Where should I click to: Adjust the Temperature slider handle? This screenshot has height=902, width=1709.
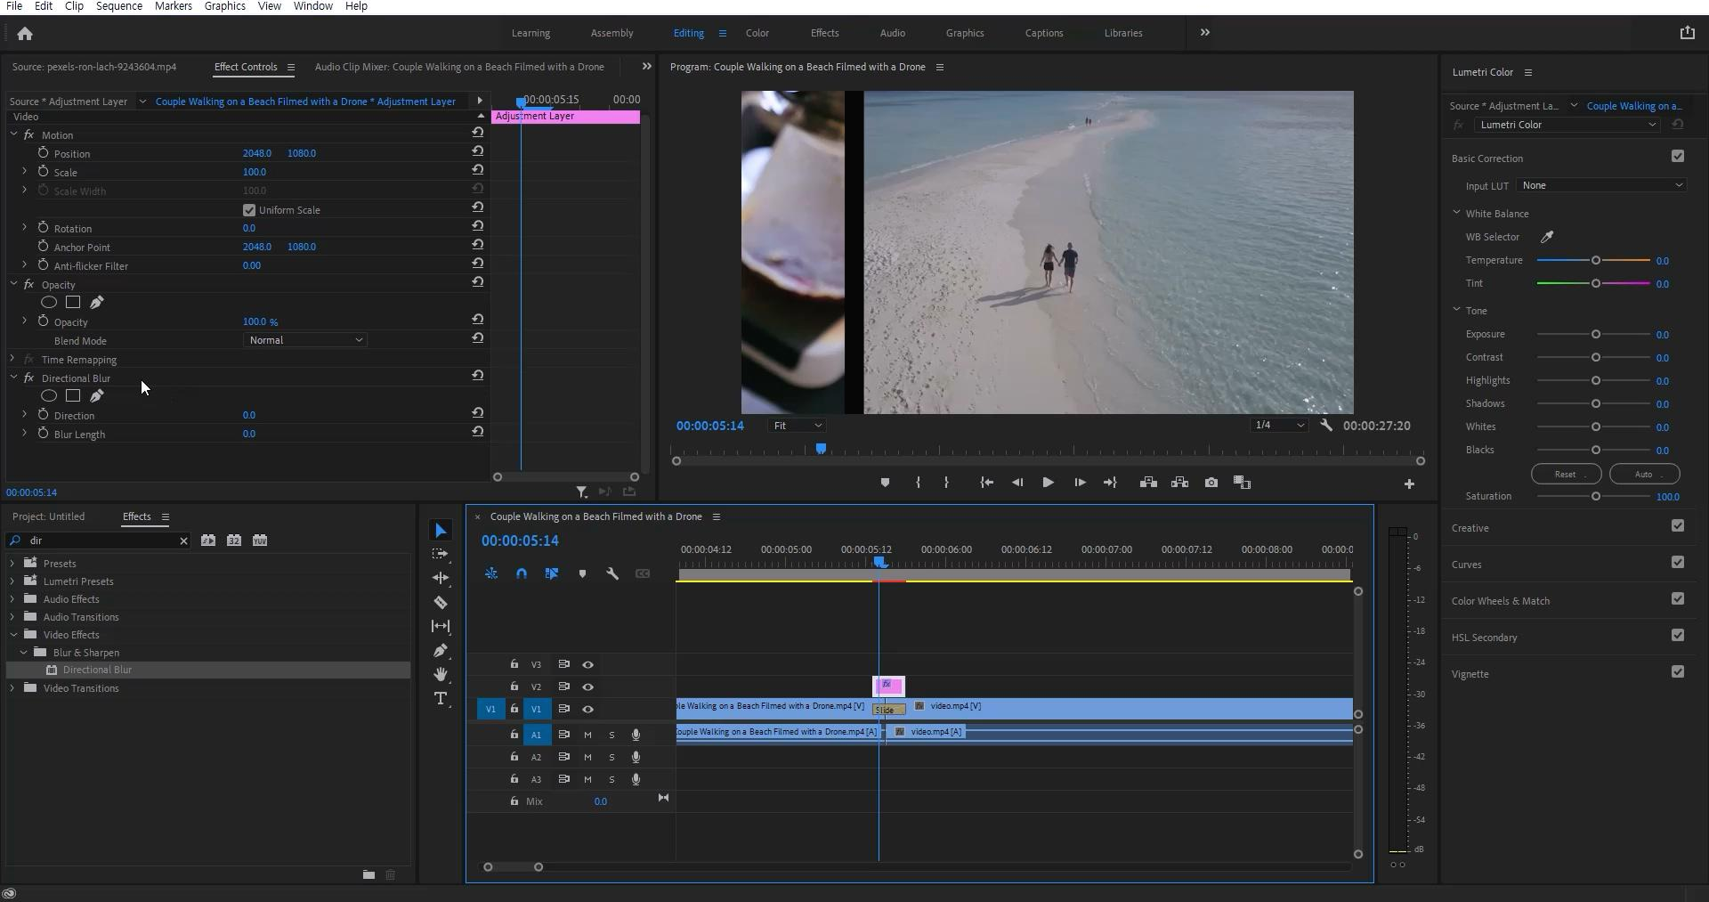pos(1596,260)
